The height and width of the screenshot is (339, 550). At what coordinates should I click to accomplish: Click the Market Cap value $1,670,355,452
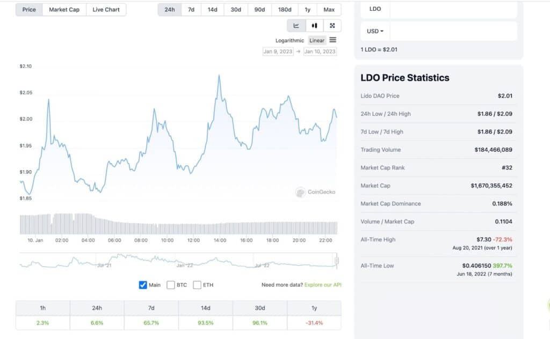click(491, 186)
